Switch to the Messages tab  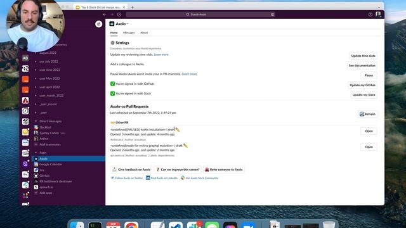point(129,32)
